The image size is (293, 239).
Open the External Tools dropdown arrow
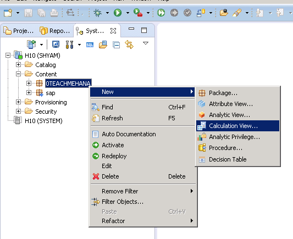pos(148,13)
